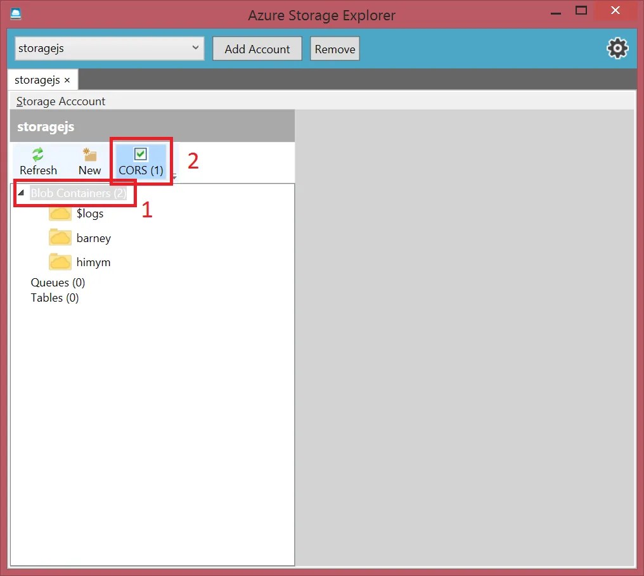Open the settings gear icon
The image size is (644, 576).
(x=617, y=48)
